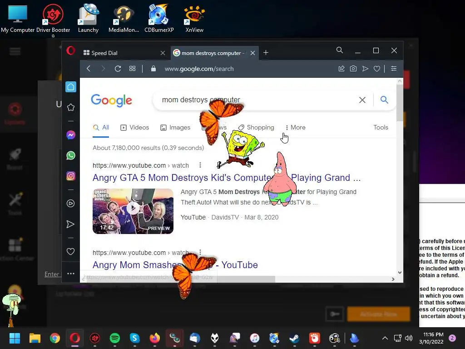This screenshot has width=465, height=349.
Task: Close the Speed Dial tab
Action: [163, 53]
